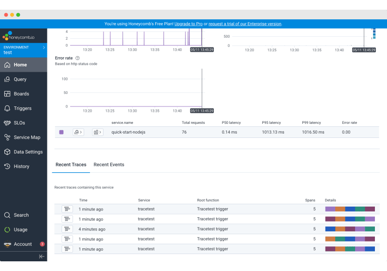This screenshot has height=271, width=387.
Task: Open the chart button for quick-start-nodejs
Action: tap(98, 132)
